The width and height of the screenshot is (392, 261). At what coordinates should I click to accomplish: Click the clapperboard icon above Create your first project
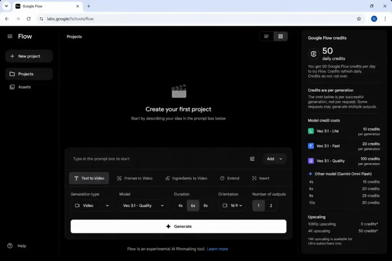coord(179,91)
